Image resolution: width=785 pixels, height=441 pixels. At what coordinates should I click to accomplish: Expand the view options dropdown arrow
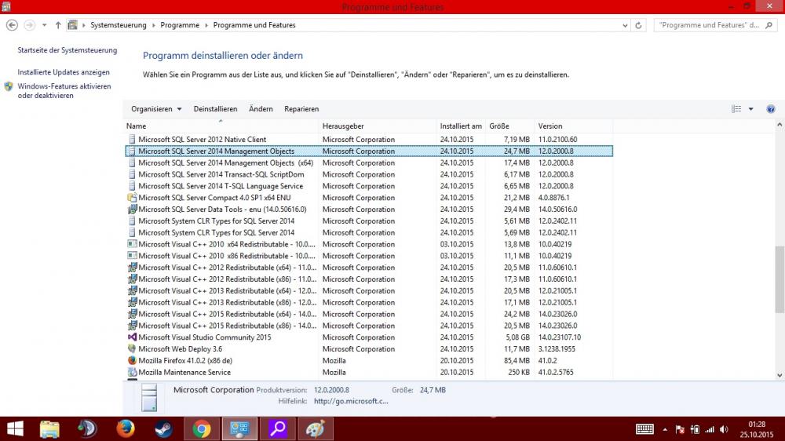pos(750,109)
